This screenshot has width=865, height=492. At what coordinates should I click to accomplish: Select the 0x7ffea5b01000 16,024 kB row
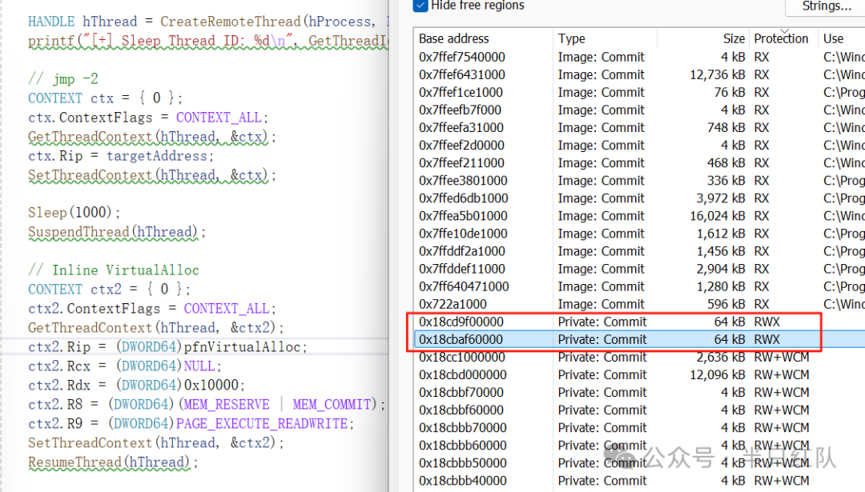click(x=639, y=216)
